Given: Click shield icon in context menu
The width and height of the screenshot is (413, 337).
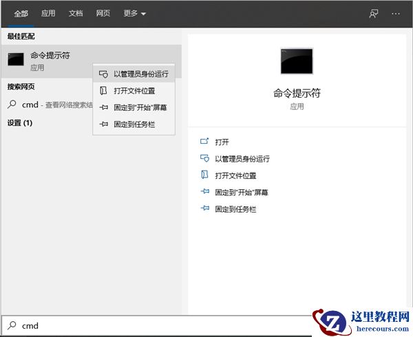Looking at the screenshot, I should point(103,74).
